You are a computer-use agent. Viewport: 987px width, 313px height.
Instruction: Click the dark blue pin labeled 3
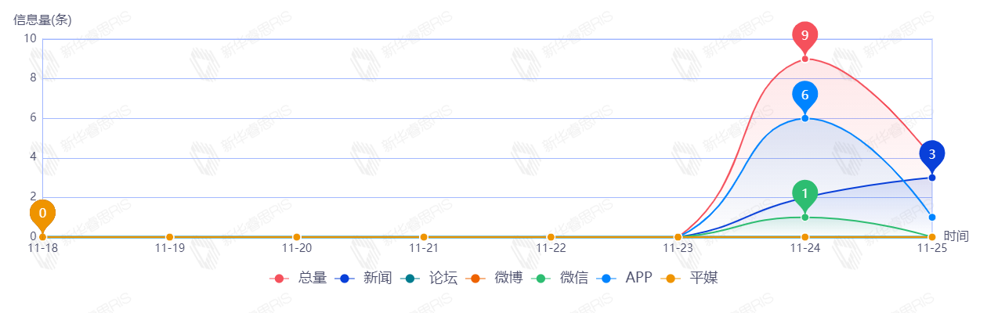[x=931, y=154]
